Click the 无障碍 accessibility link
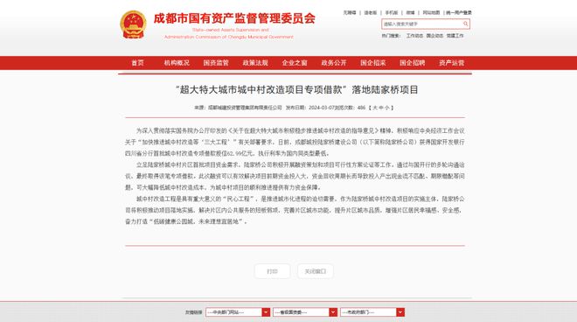This screenshot has width=577, height=322. (350, 12)
